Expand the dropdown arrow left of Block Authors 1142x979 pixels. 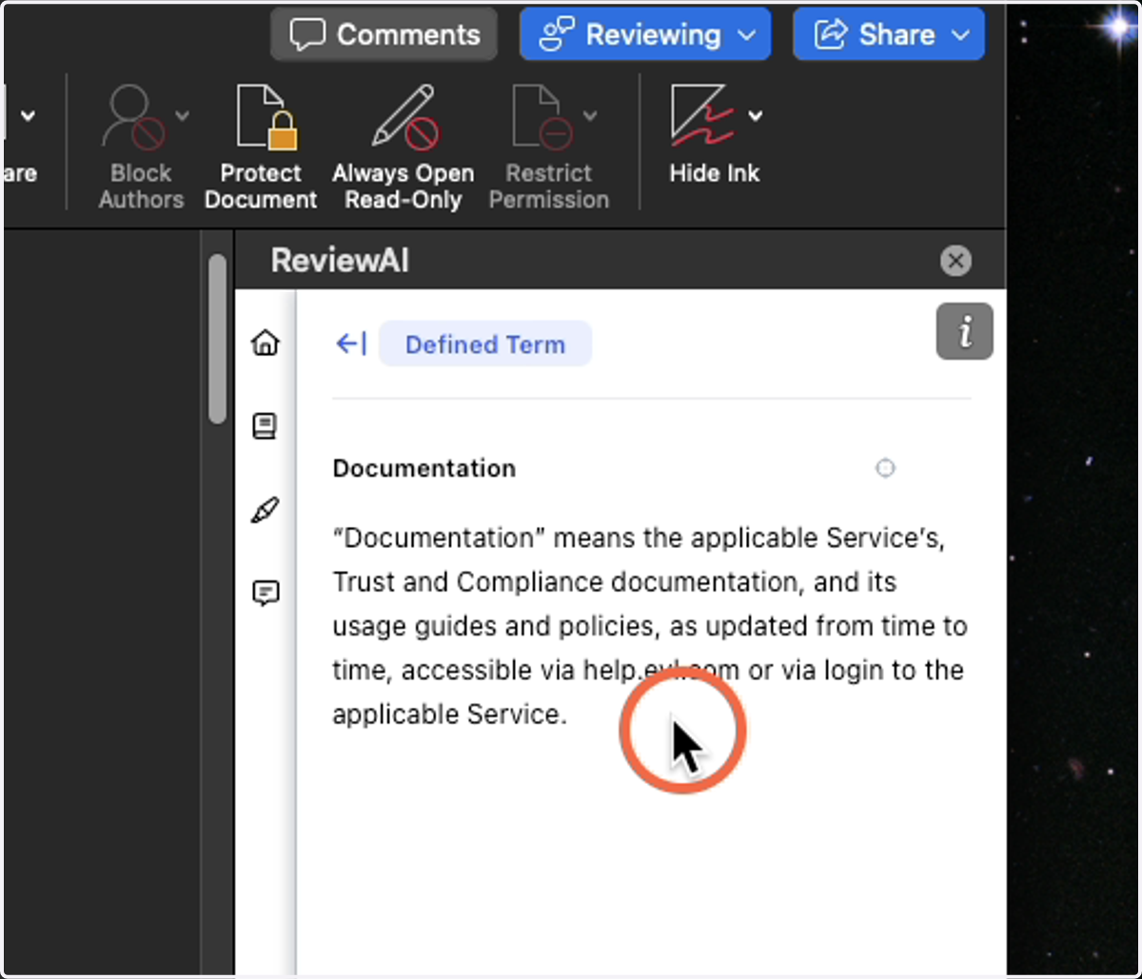(x=29, y=116)
